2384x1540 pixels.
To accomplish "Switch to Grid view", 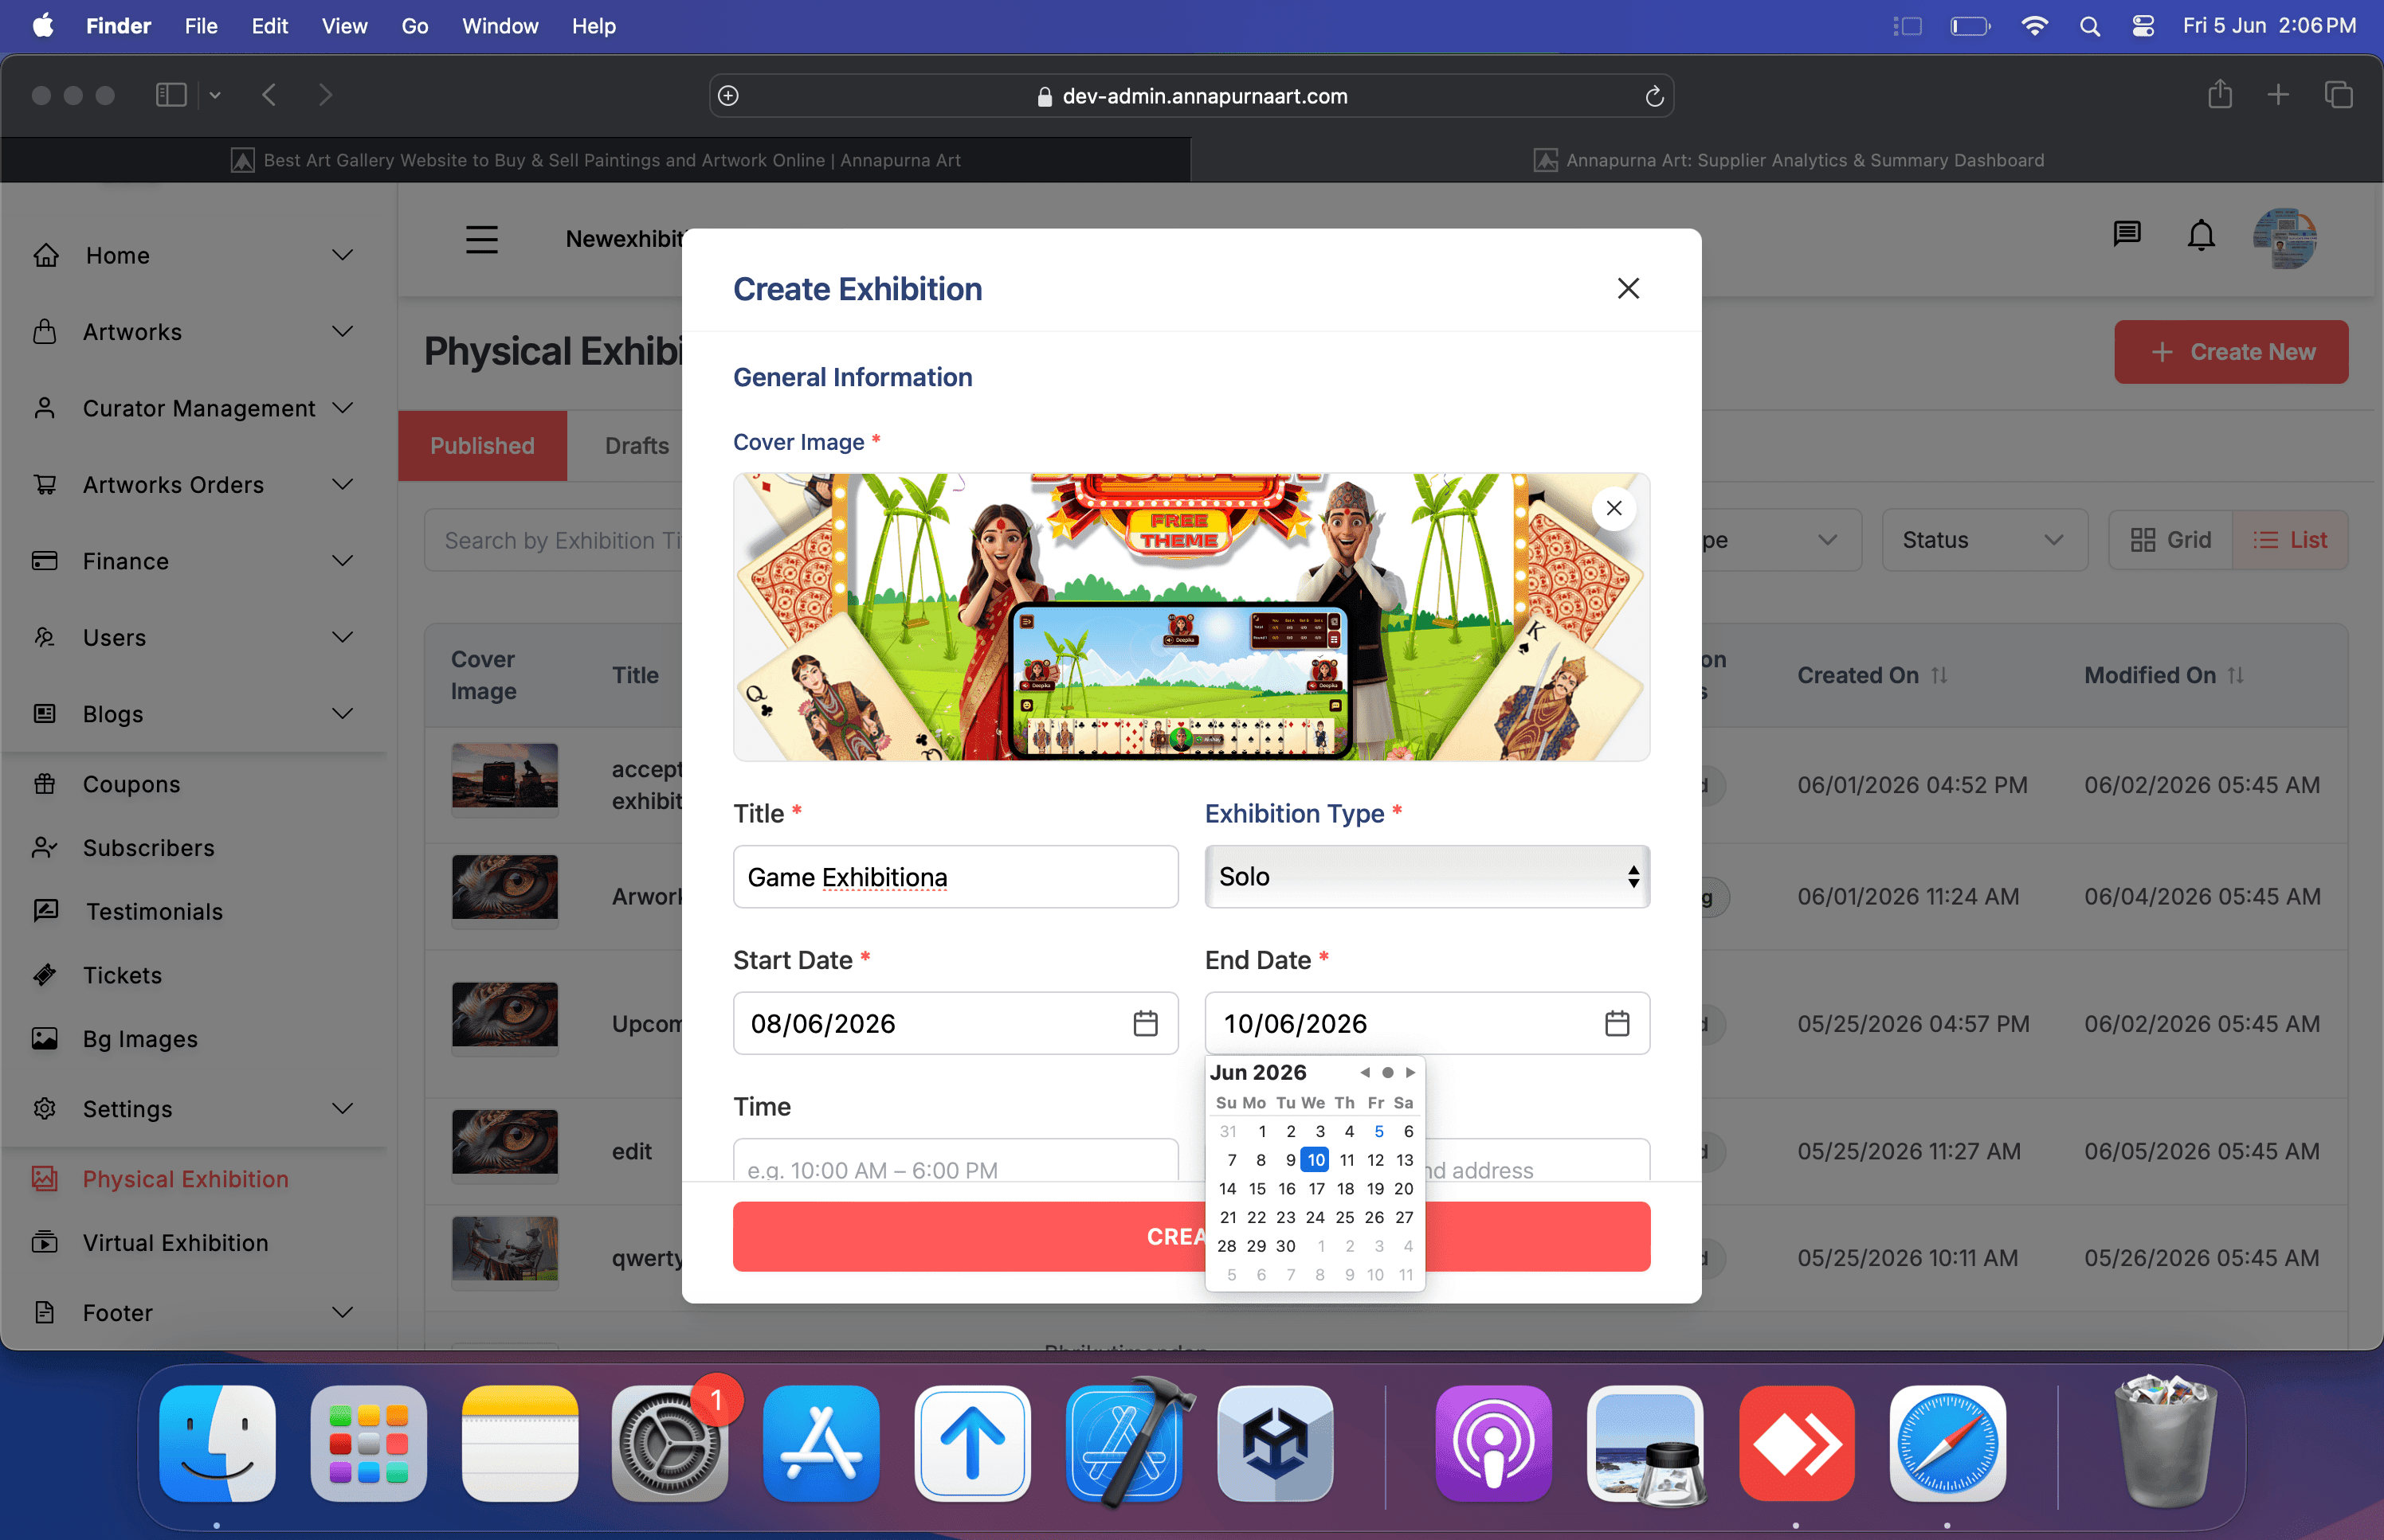I will click(2171, 540).
